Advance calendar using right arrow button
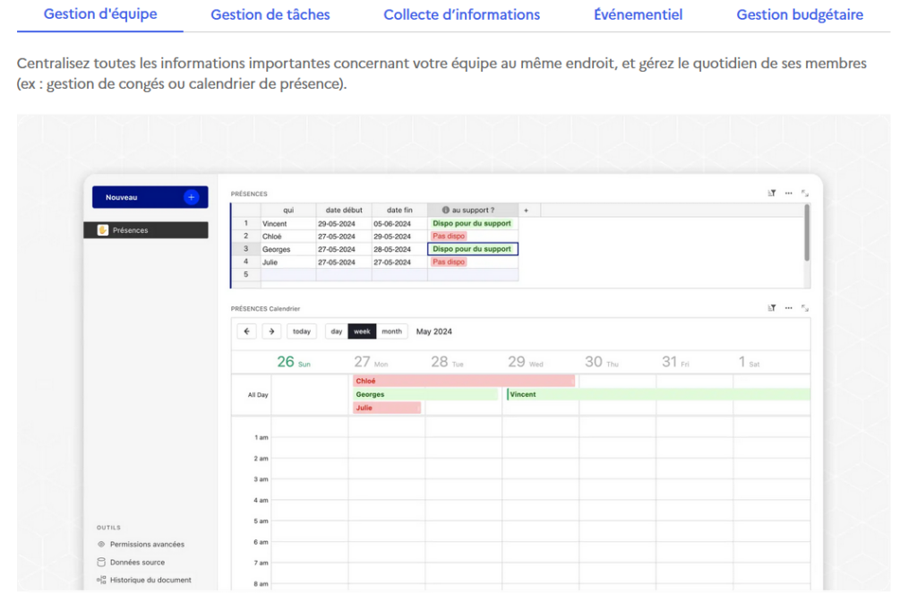The image size is (917, 594). pyautogui.click(x=271, y=331)
